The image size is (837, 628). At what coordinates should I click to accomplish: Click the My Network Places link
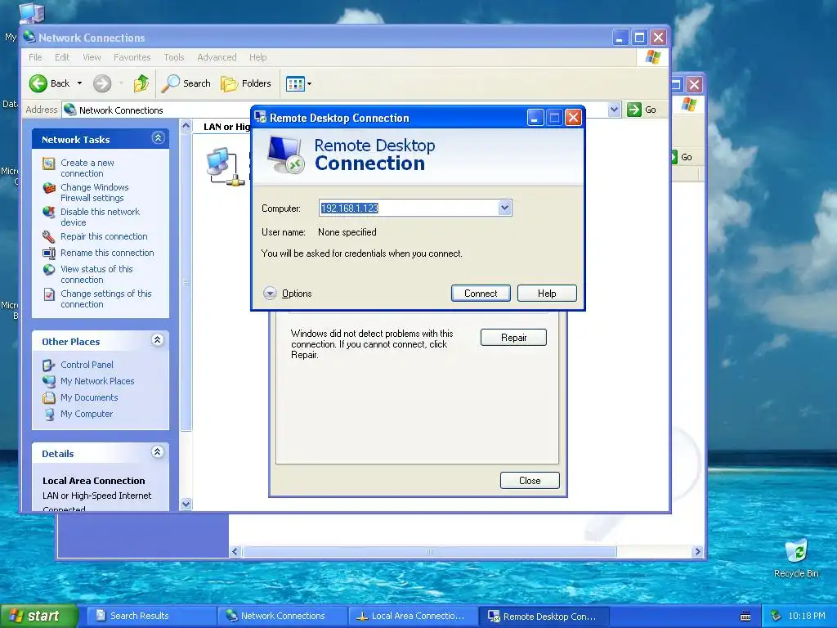[97, 381]
